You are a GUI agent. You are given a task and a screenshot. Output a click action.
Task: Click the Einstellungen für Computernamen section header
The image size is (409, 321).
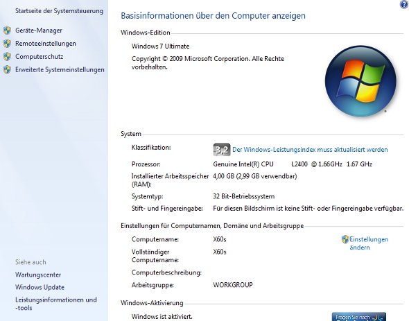212,226
